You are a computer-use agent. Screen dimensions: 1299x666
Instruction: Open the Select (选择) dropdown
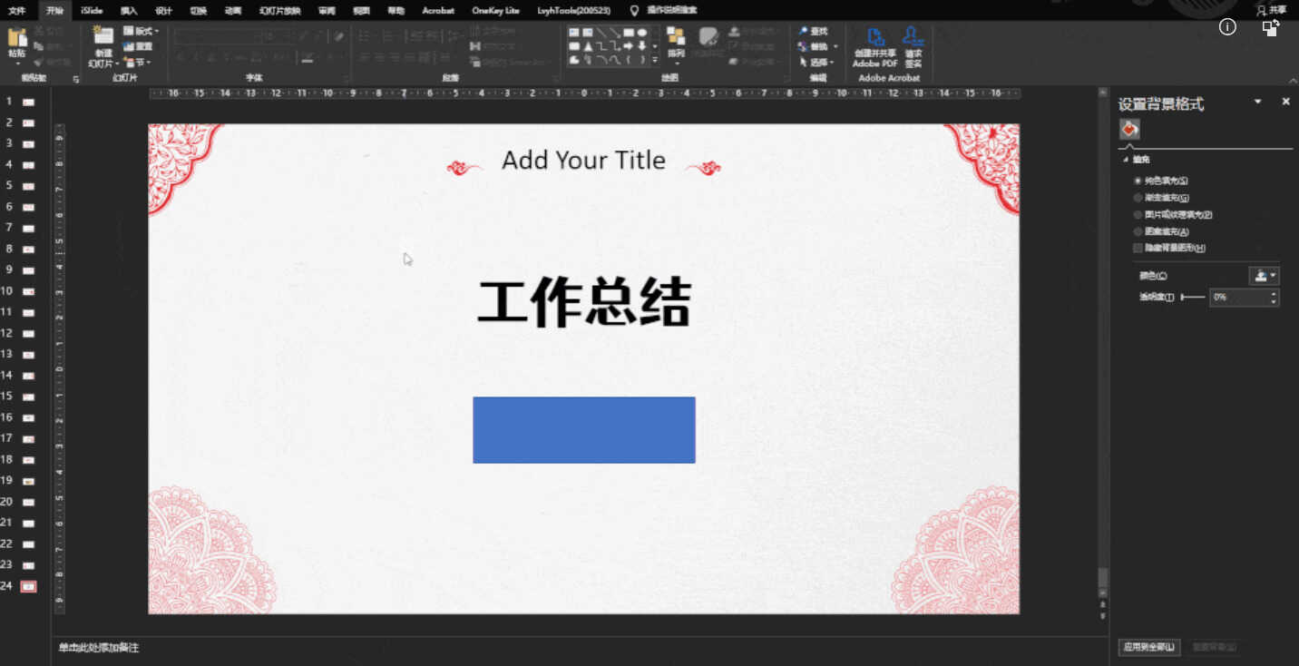tap(816, 63)
